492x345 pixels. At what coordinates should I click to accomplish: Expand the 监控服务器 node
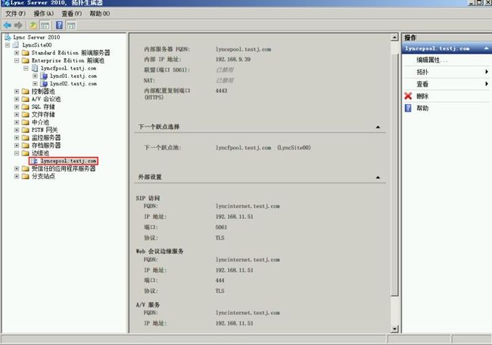pyautogui.click(x=17, y=137)
